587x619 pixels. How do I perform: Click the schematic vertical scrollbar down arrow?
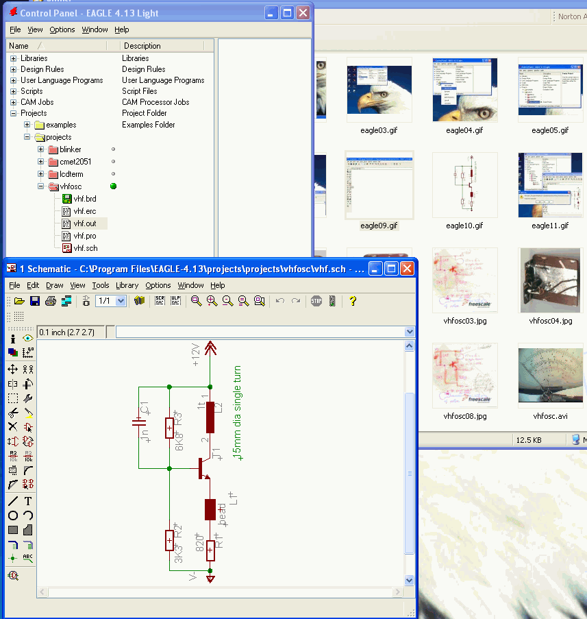point(409,581)
